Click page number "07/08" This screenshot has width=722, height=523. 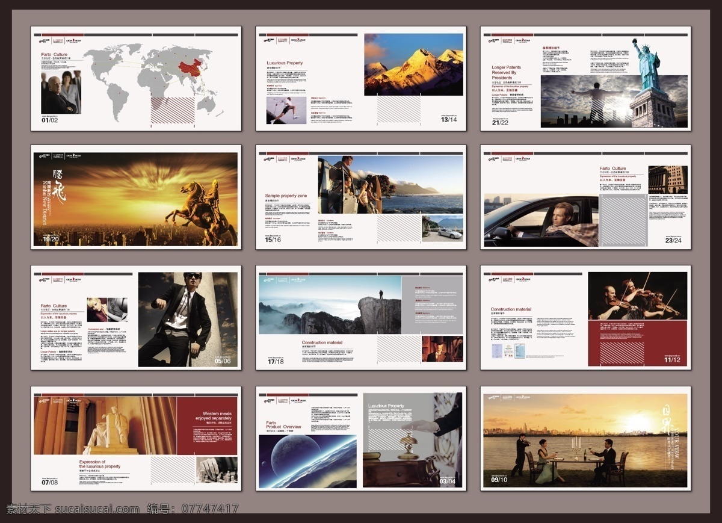tap(50, 483)
